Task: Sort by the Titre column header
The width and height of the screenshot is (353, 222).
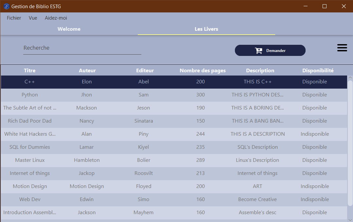Action: [30, 70]
